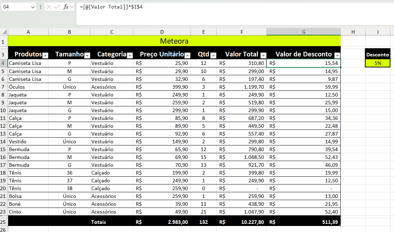Viewport: 394px width, 232px height.
Task: Click total discount value 511,39
Action: 303,222
